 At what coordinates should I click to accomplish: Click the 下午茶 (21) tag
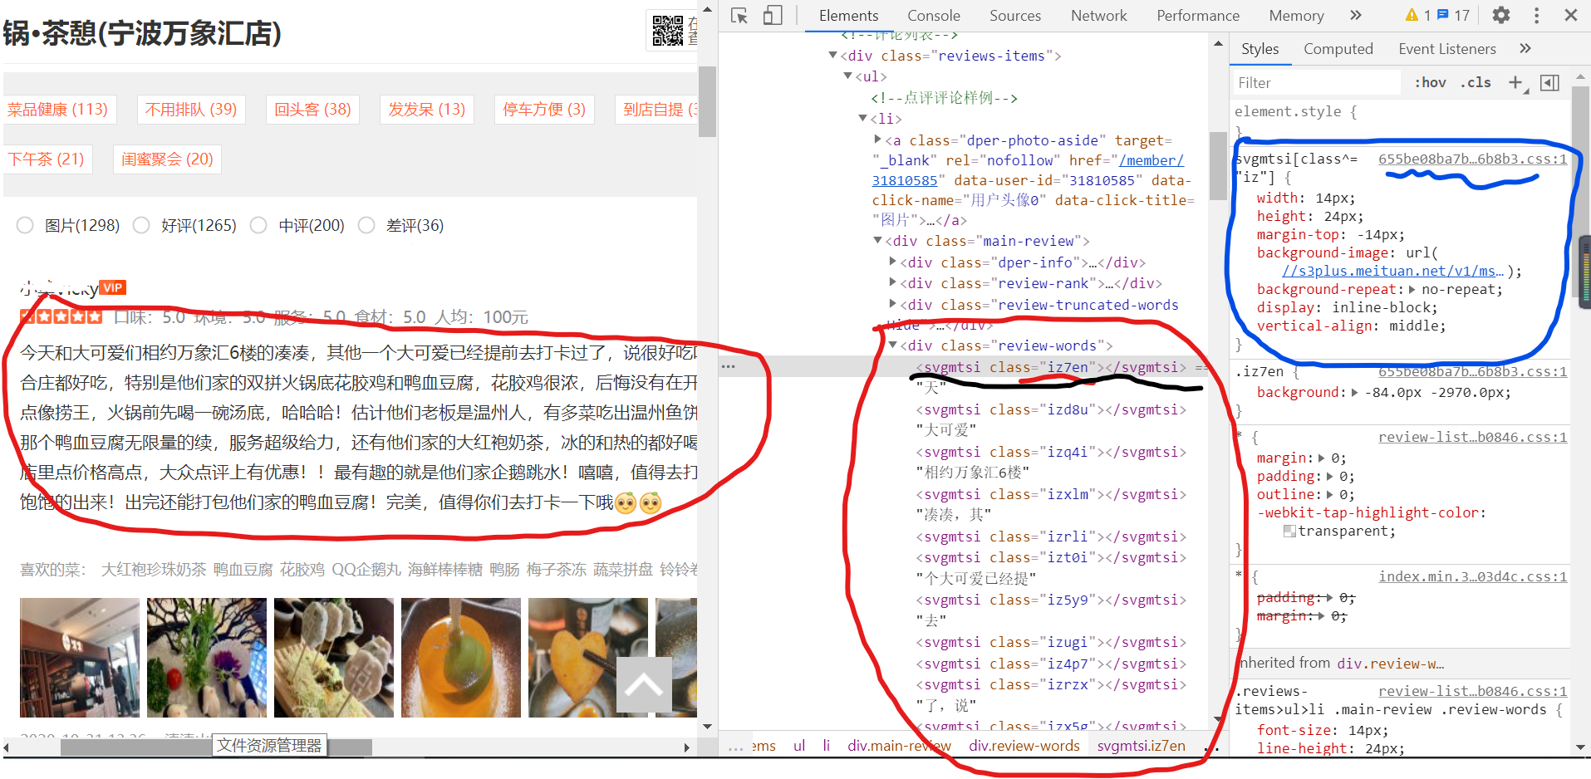click(47, 159)
